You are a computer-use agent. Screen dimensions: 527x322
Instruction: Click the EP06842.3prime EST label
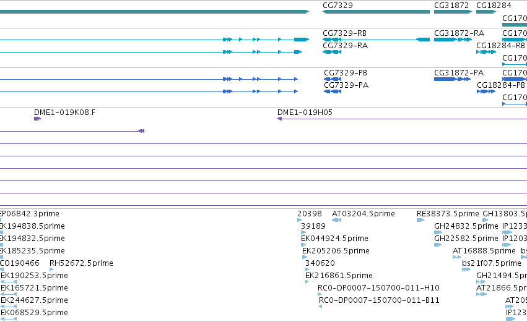pyautogui.click(x=29, y=214)
